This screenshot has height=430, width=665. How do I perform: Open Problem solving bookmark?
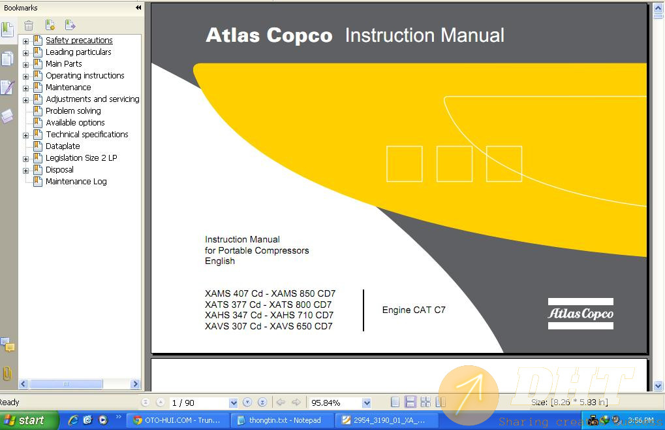click(x=73, y=111)
